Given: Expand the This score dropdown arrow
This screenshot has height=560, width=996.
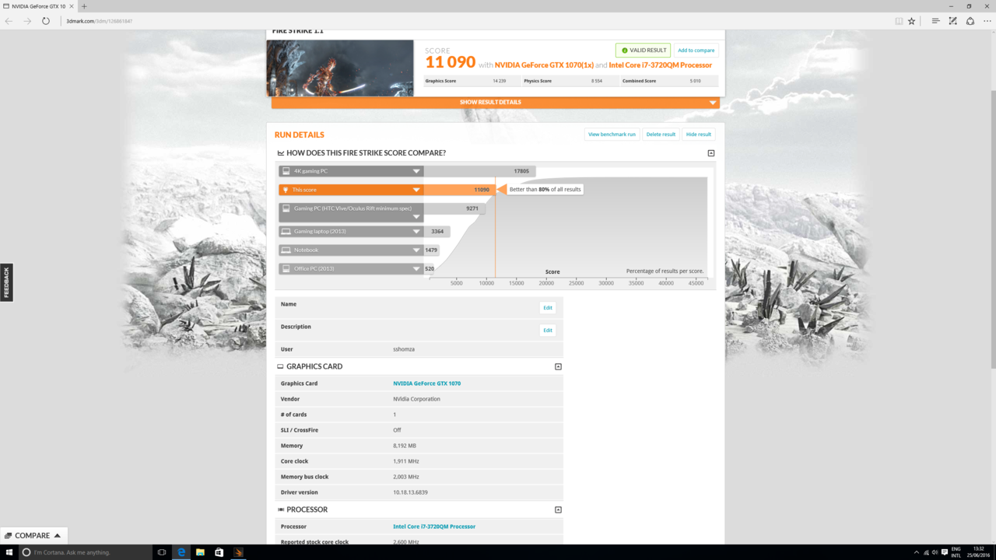Looking at the screenshot, I should 416,190.
